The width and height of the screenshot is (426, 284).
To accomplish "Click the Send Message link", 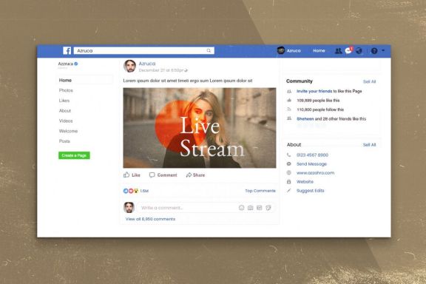I will click(x=311, y=164).
